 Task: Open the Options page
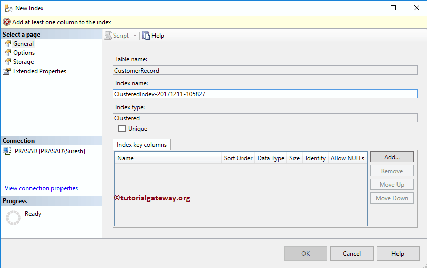click(x=24, y=53)
